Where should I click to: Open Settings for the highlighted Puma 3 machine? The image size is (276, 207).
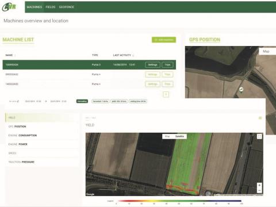(x=152, y=65)
